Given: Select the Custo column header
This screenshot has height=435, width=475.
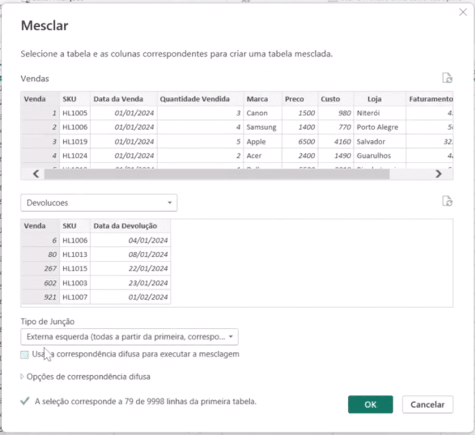Looking at the screenshot, I should (336, 99).
